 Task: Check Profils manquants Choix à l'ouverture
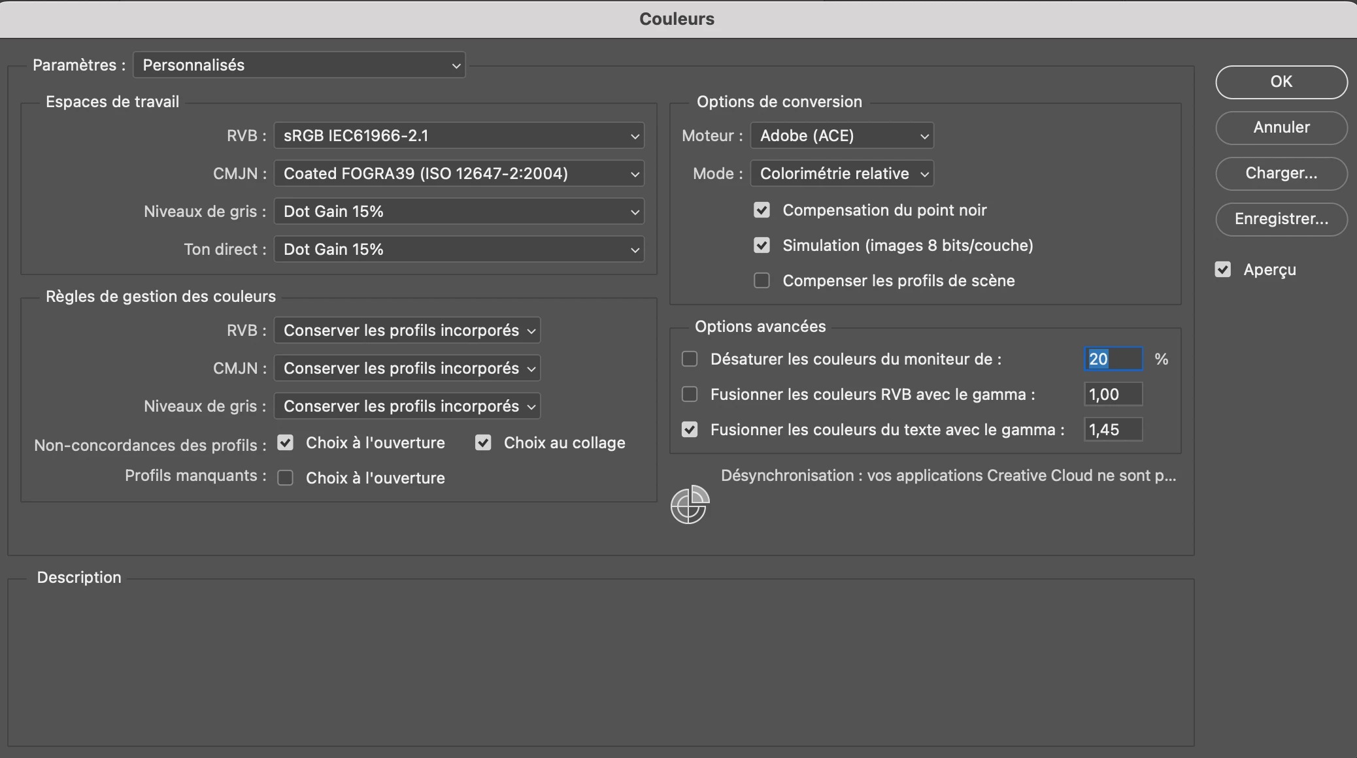click(286, 478)
